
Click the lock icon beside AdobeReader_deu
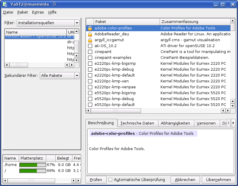[x=90, y=34]
